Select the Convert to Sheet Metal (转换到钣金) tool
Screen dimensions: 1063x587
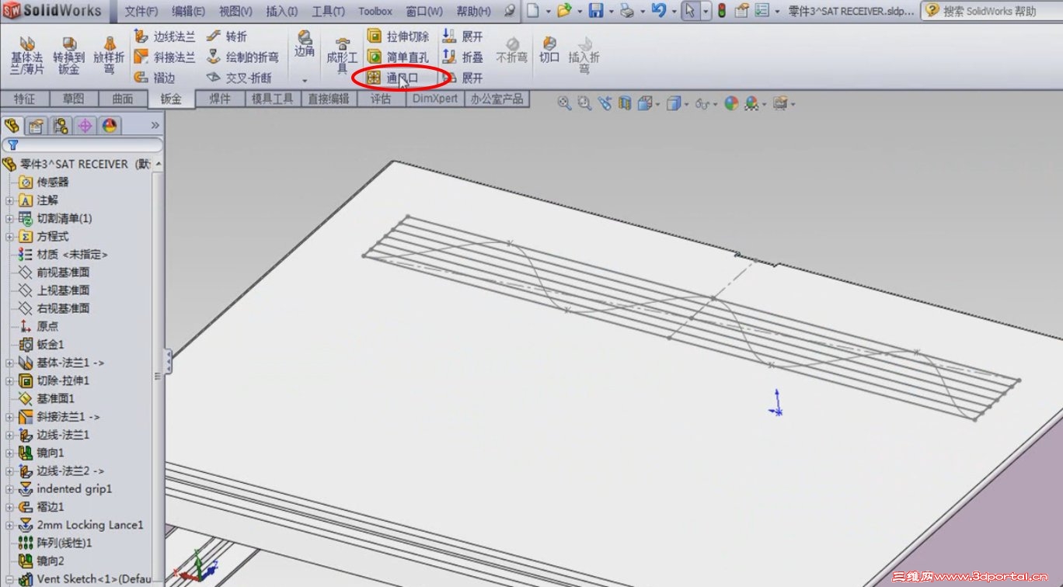pyautogui.click(x=68, y=56)
